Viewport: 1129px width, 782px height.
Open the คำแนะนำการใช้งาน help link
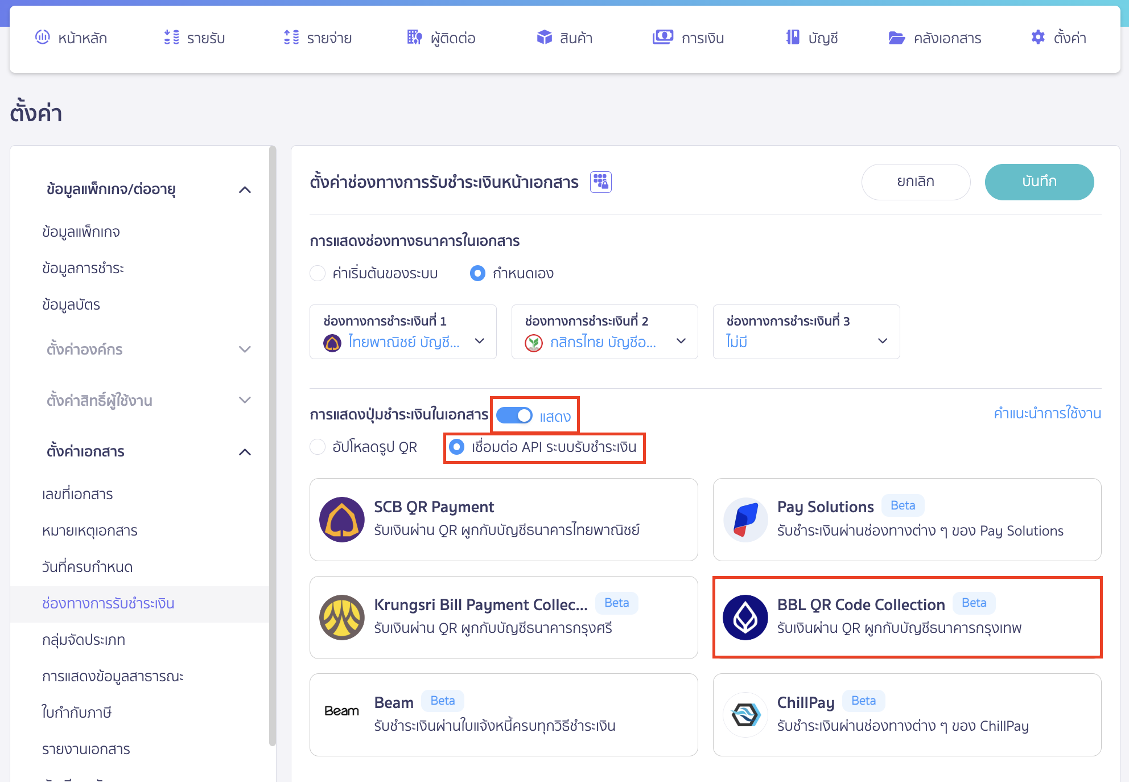point(1046,414)
